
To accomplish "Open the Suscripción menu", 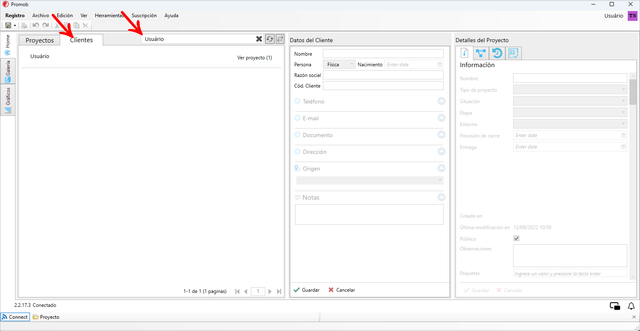I will (144, 16).
